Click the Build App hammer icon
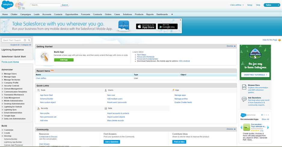Image resolution: width=282 pixels, height=147 pixels. [44, 57]
